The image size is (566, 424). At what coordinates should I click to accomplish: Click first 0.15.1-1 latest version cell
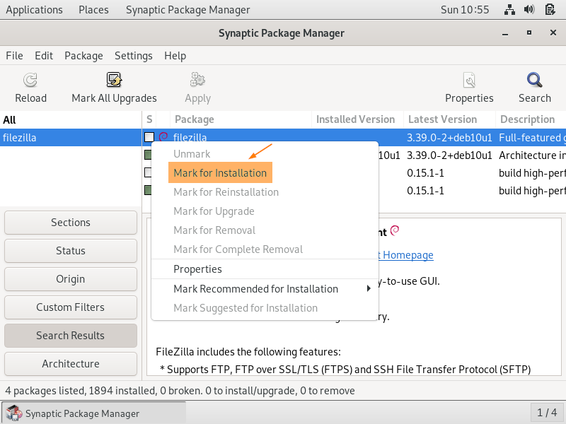click(425, 173)
